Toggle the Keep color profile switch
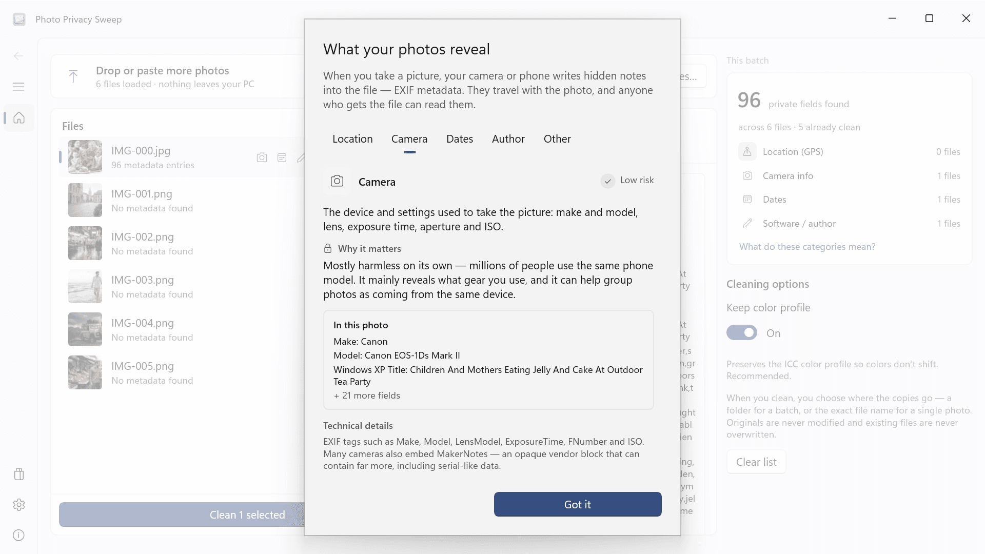Screen dimensions: 985x554 pos(742,333)
